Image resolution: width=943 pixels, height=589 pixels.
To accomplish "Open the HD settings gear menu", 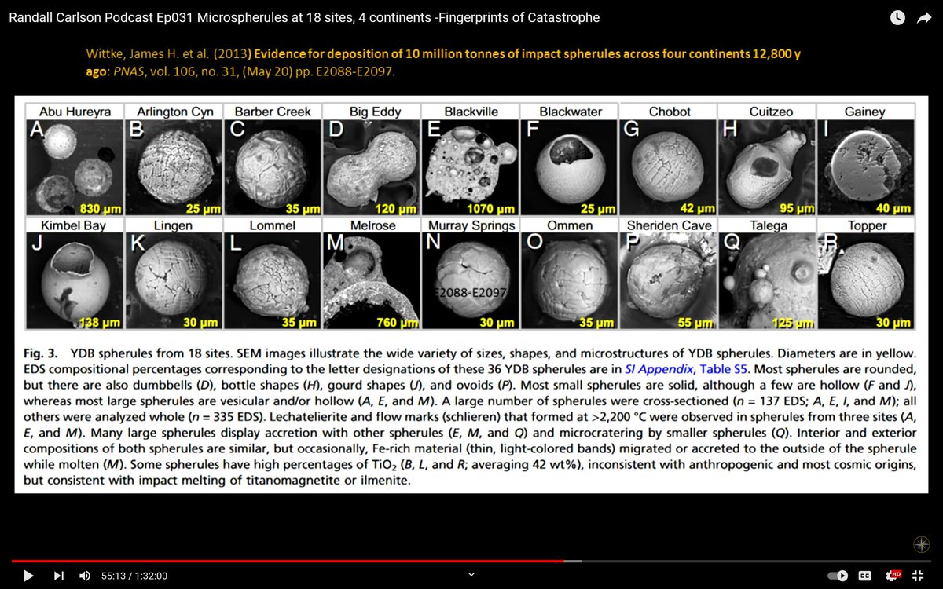I will pyautogui.click(x=893, y=576).
